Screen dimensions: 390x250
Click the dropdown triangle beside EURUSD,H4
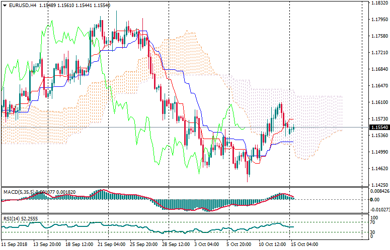coord(5,6)
